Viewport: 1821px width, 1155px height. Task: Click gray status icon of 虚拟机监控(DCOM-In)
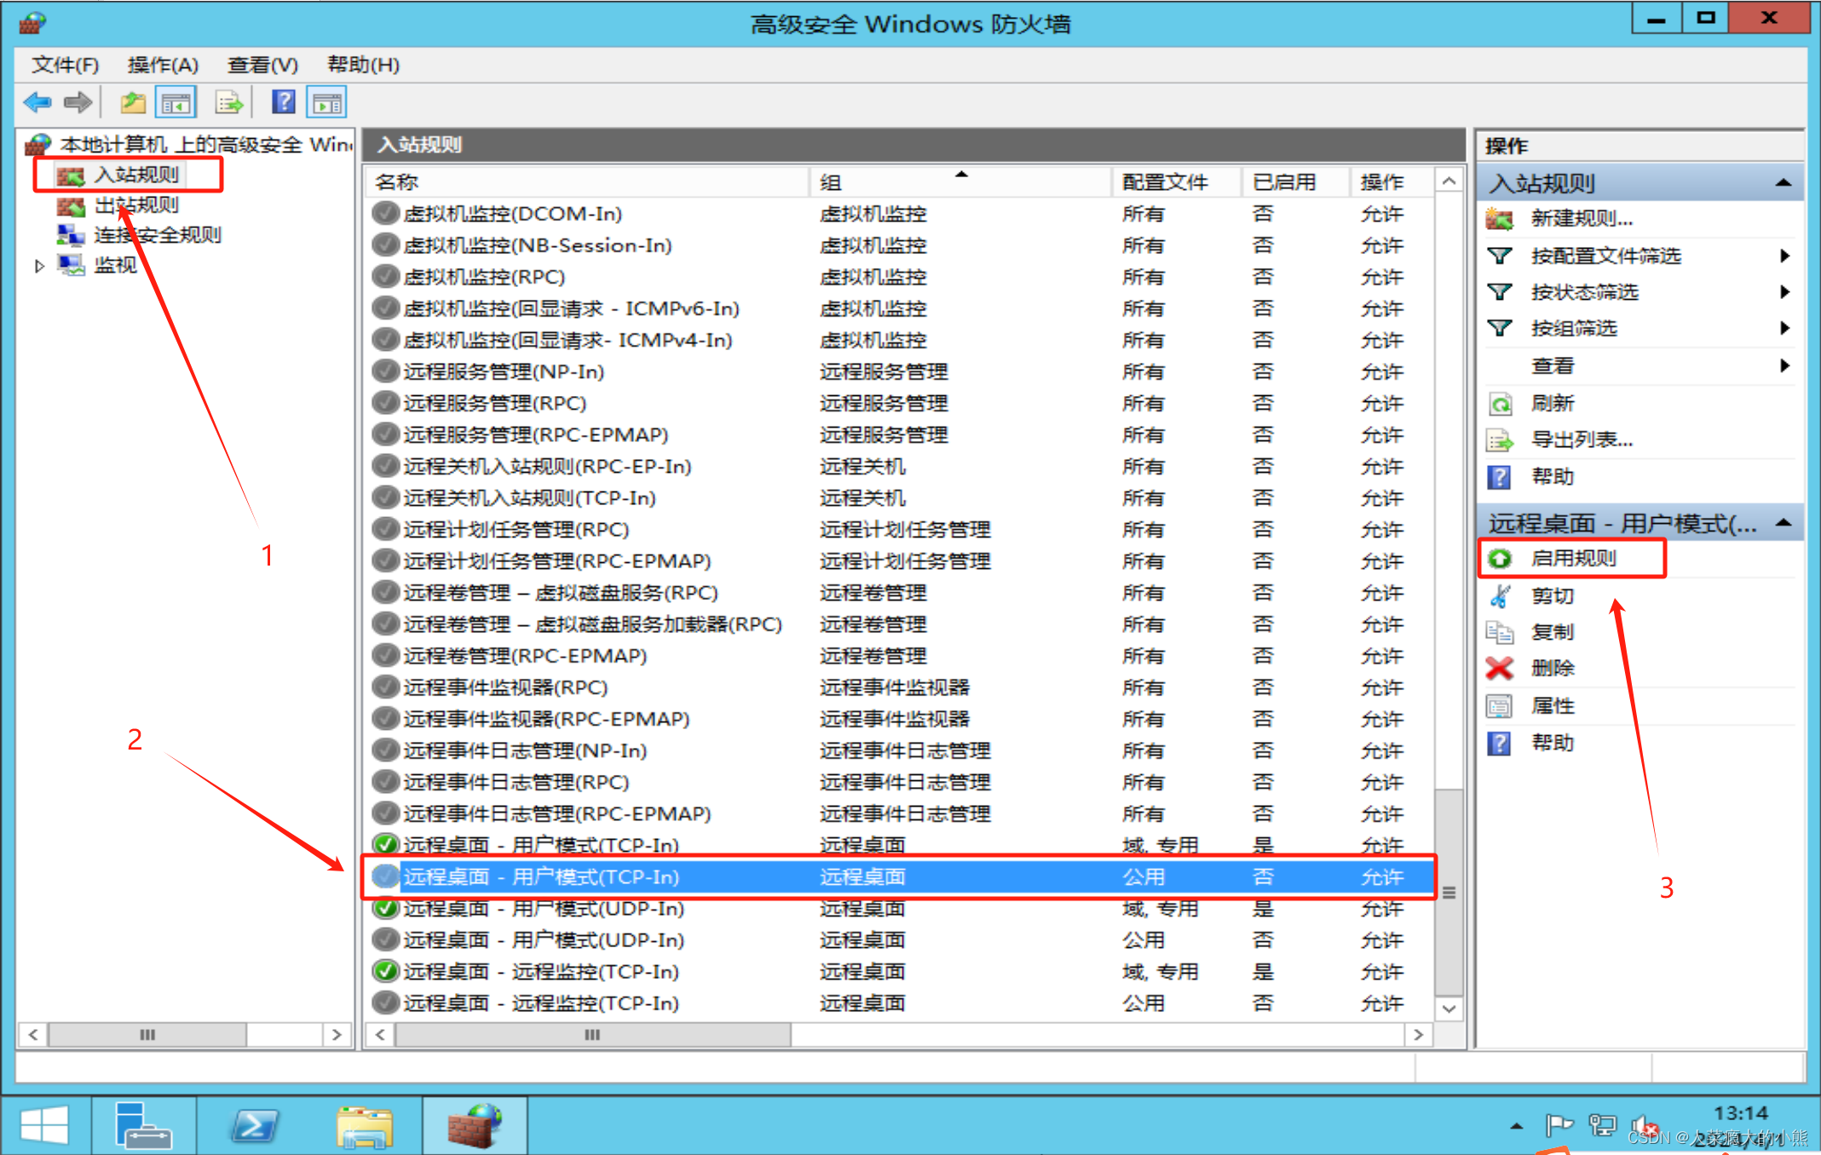coord(386,213)
